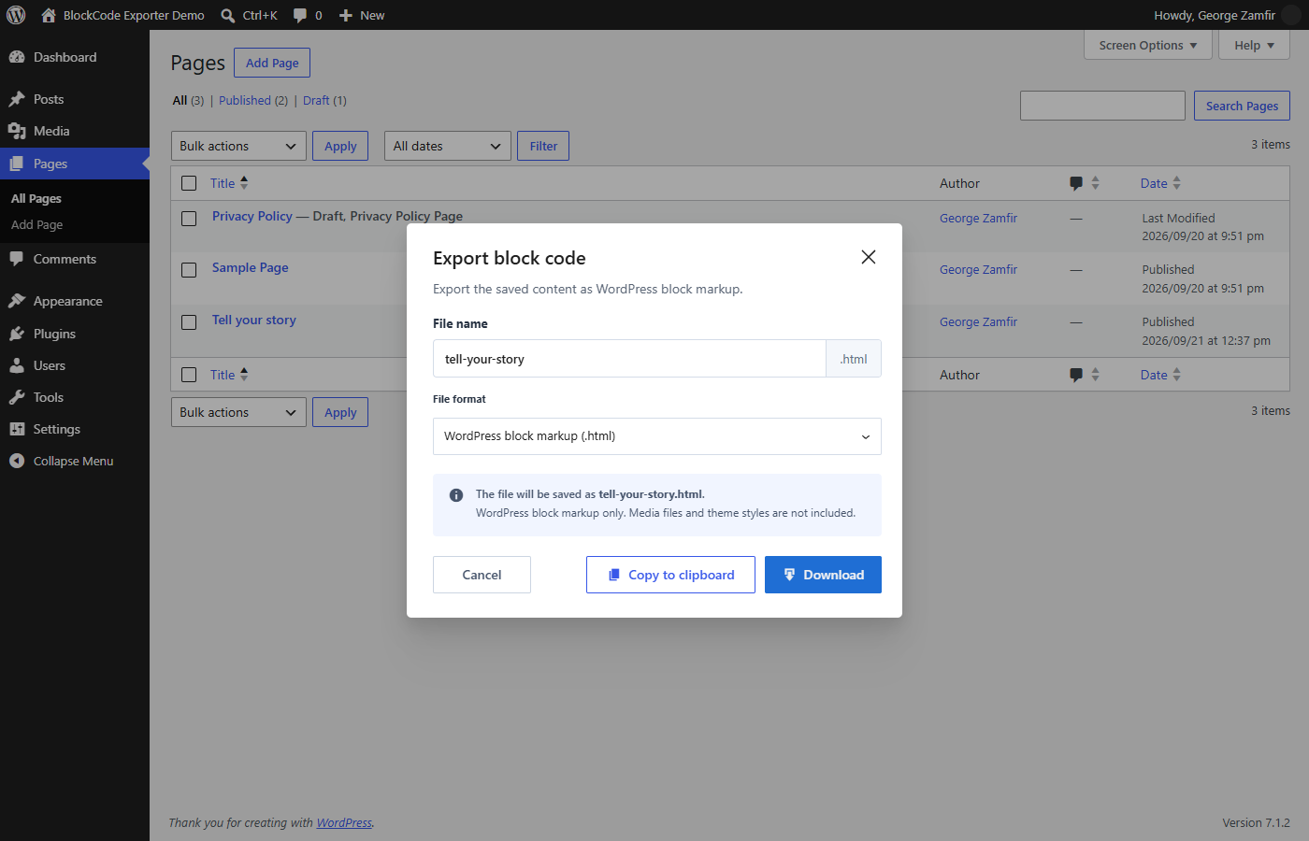Expand the Help panel
Viewport: 1309px width, 841px height.
[1254, 45]
